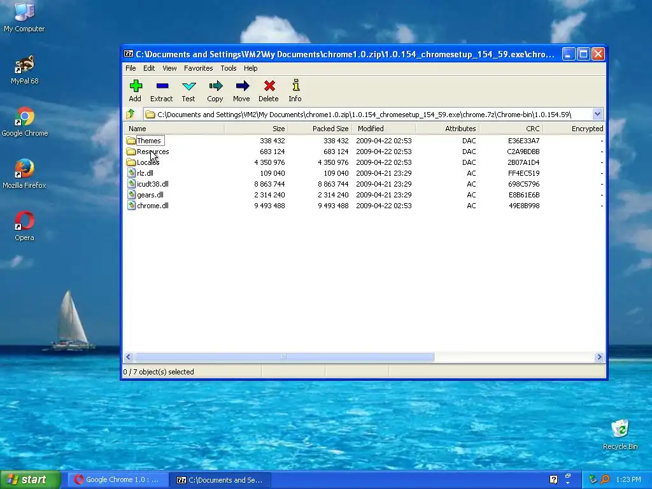Click the scroll left arrow
Screen dimensions: 652x489
click(x=129, y=357)
